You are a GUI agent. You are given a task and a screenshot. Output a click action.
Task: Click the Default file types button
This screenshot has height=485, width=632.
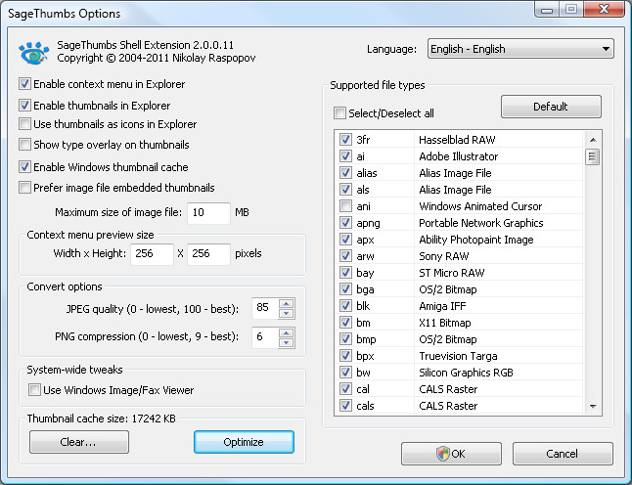point(551,107)
